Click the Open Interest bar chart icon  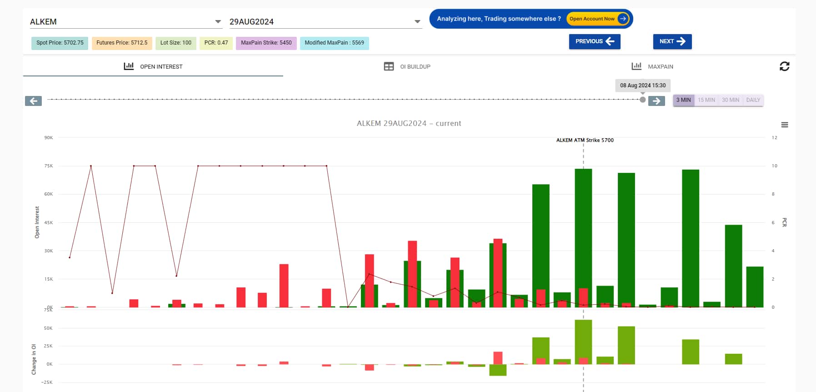pos(129,66)
